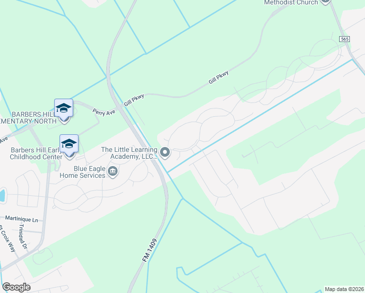365x293 pixels.
Task: Click the FM 1409 road label
Action: click(149, 251)
